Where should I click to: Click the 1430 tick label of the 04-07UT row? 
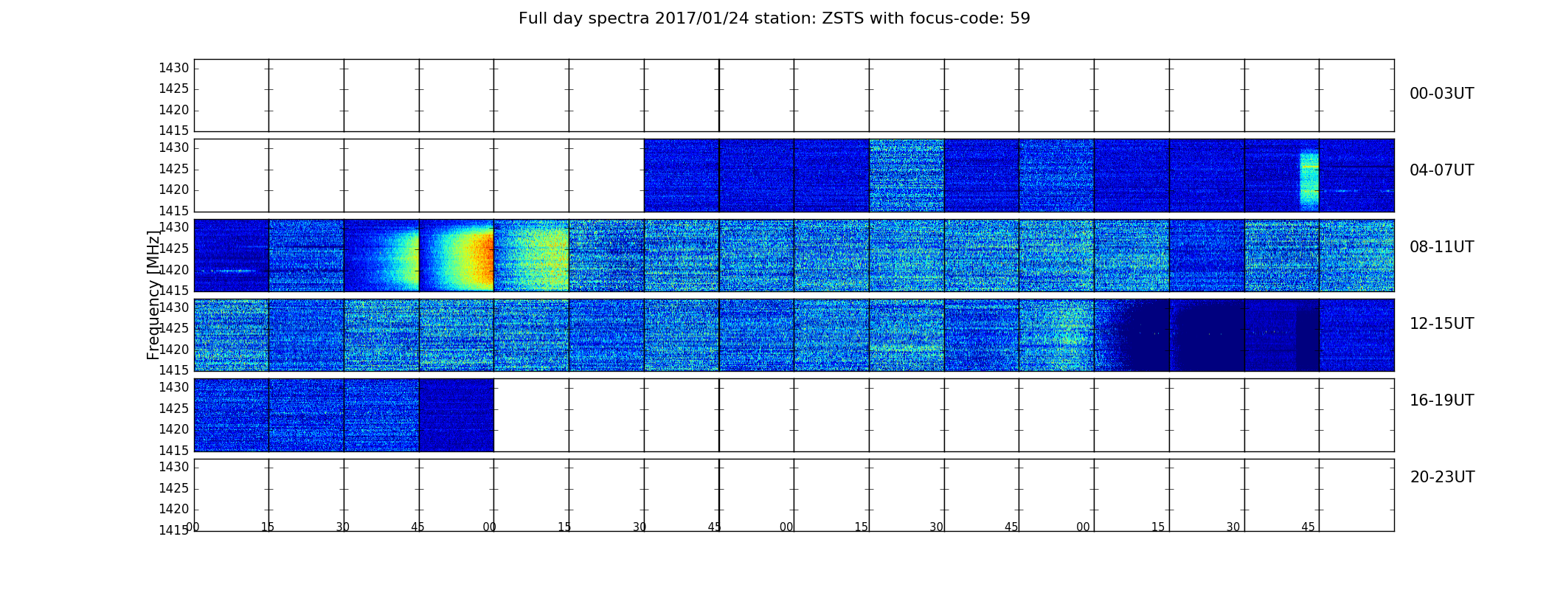click(x=174, y=148)
